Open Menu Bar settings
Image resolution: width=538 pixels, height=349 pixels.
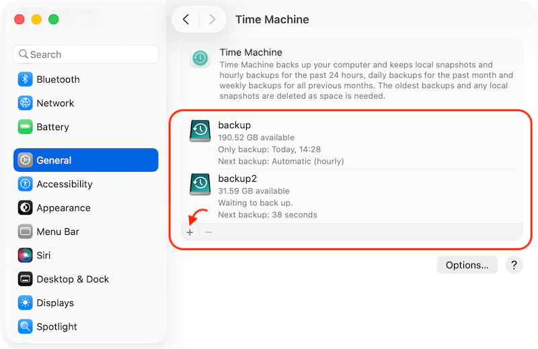tap(86, 232)
